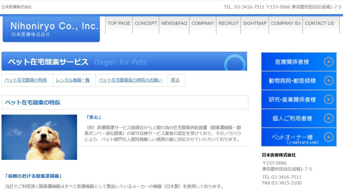343x190 pixels.
Task: Click the 「安心」 heading text
Action: pos(93,117)
